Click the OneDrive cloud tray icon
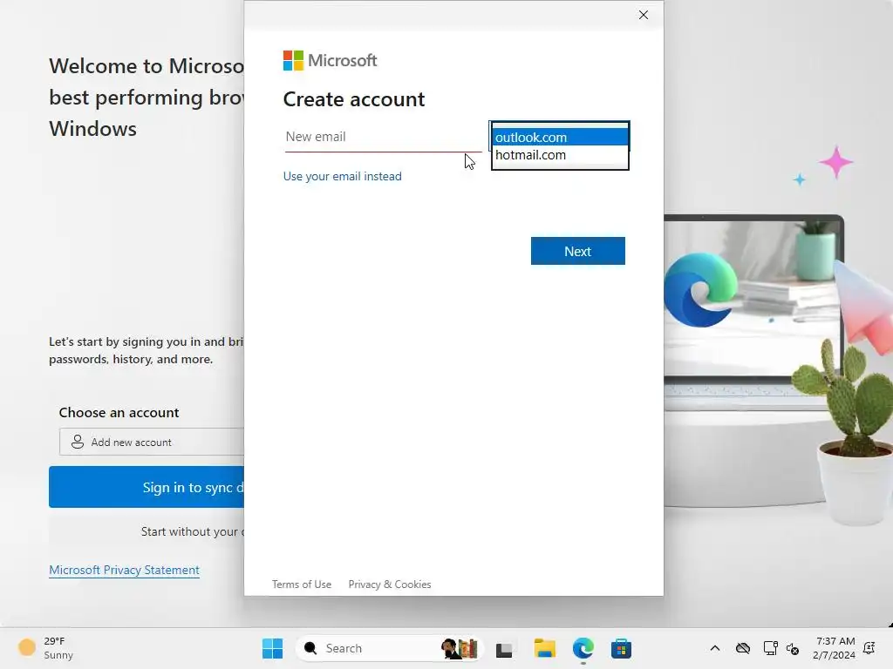Image resolution: width=893 pixels, height=669 pixels. (x=743, y=648)
